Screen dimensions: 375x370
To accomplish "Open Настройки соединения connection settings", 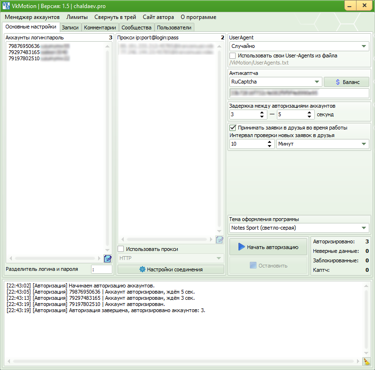I will pyautogui.click(x=171, y=269).
